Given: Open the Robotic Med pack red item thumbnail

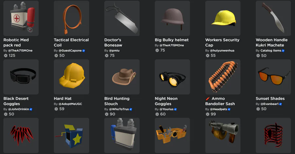Looking at the screenshot, I should 21,18.
